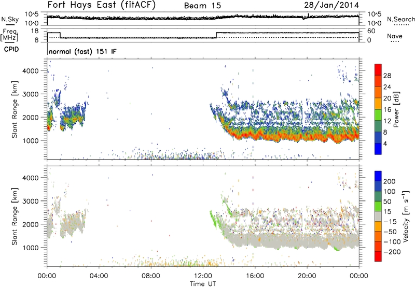This screenshot has height=287, width=415.
Task: Click the "-100" value on velocity colorbar
Action: (x=392, y=242)
